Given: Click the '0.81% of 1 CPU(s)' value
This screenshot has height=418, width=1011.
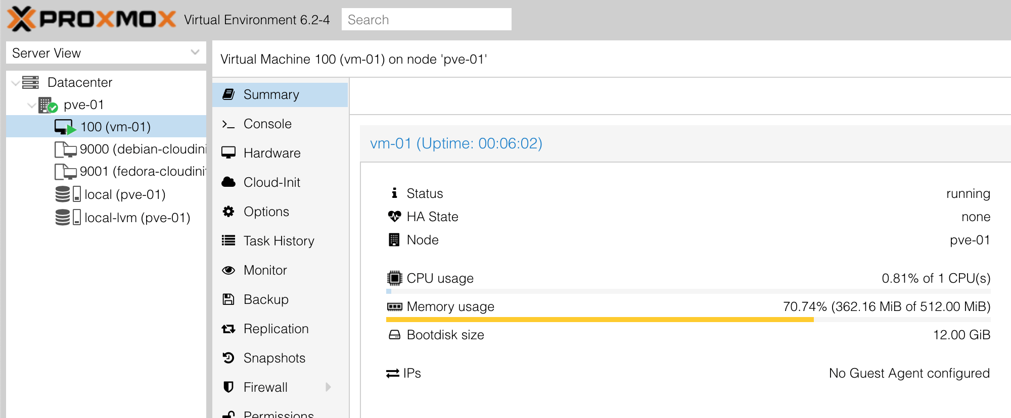Looking at the screenshot, I should (x=936, y=278).
